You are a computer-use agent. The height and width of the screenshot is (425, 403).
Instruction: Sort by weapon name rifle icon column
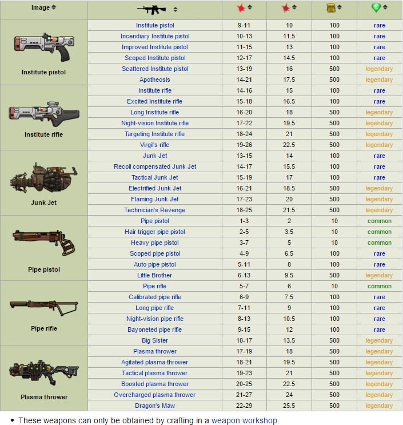(175, 10)
